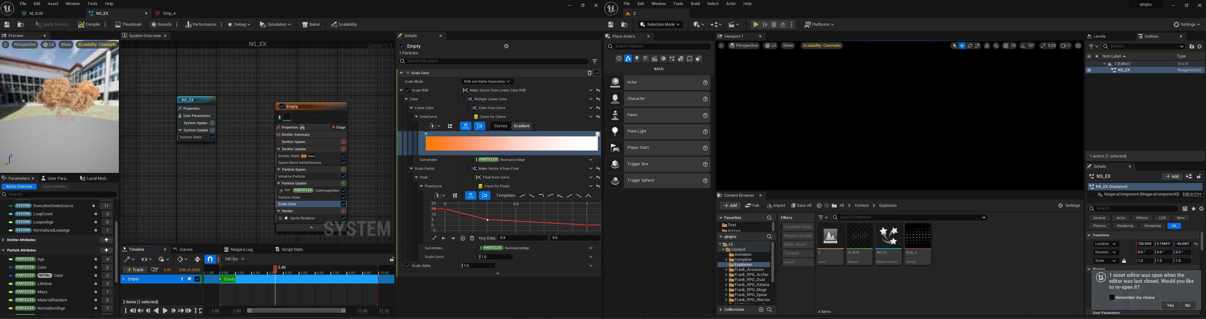Click the add key icon next to Key Data
Screen dimensions: 1206x319
(463, 238)
